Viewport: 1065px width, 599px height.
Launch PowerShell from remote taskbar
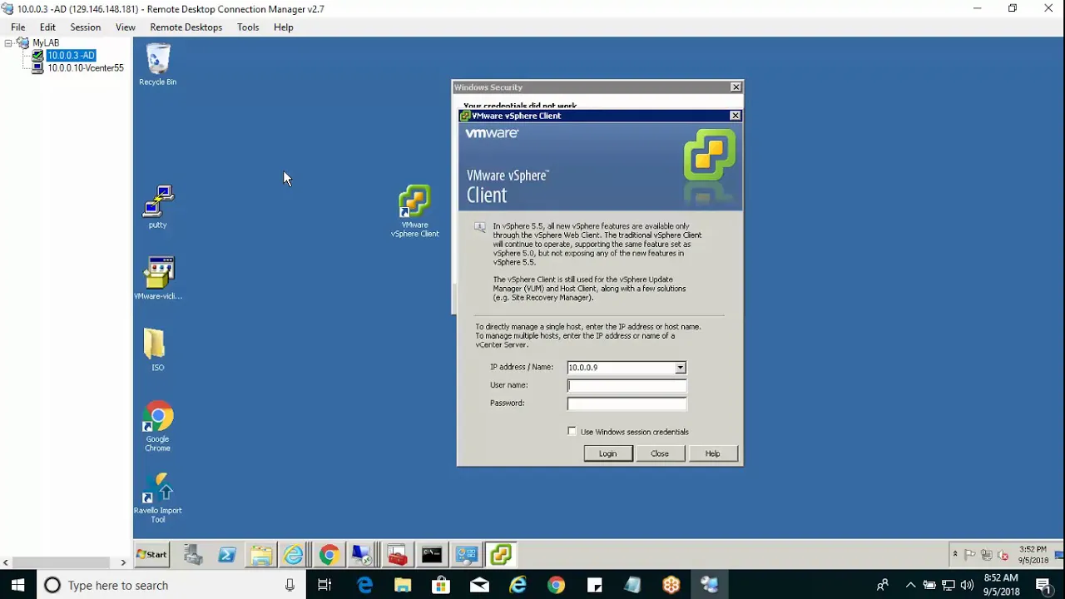[227, 555]
